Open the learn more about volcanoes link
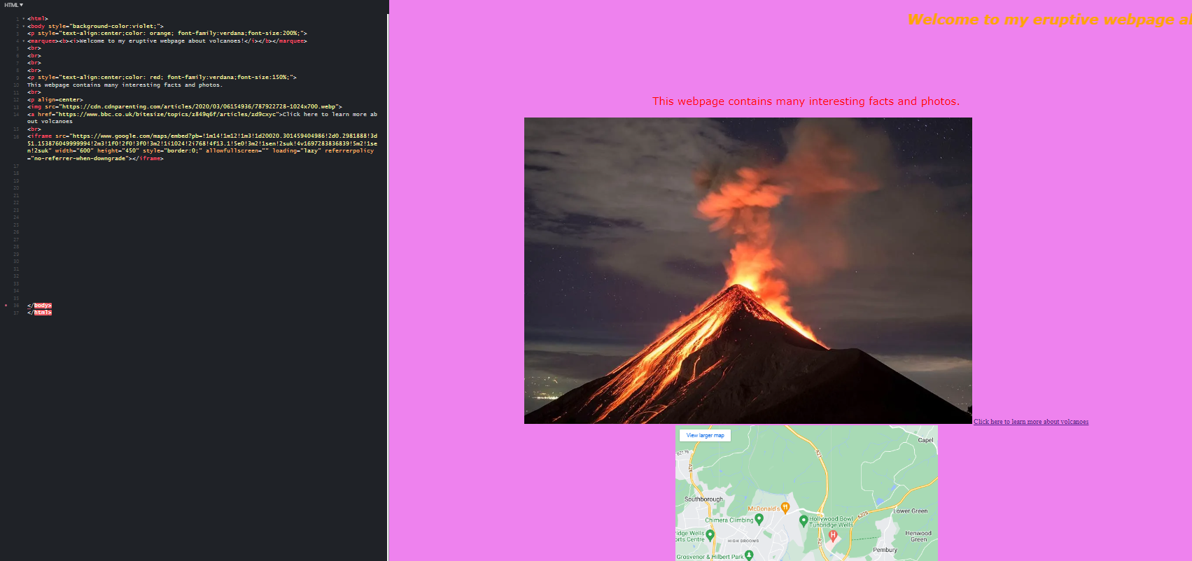Image resolution: width=1192 pixels, height=561 pixels. click(x=1030, y=422)
